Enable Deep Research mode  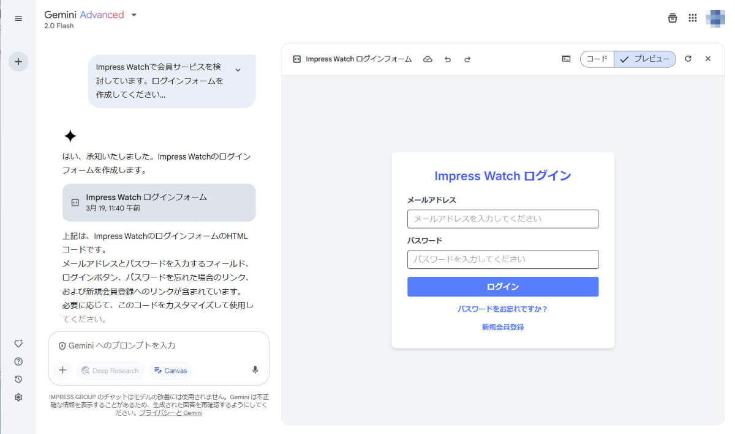coord(110,370)
